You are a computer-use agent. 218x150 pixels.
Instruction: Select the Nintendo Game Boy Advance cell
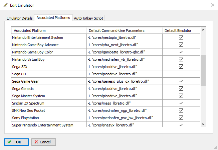(49, 45)
